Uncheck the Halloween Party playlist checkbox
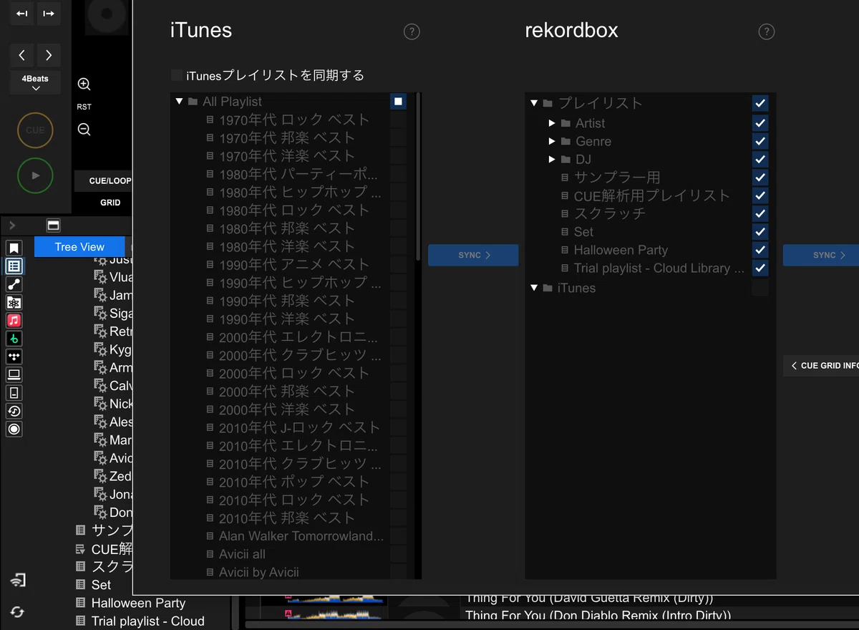 click(x=760, y=250)
